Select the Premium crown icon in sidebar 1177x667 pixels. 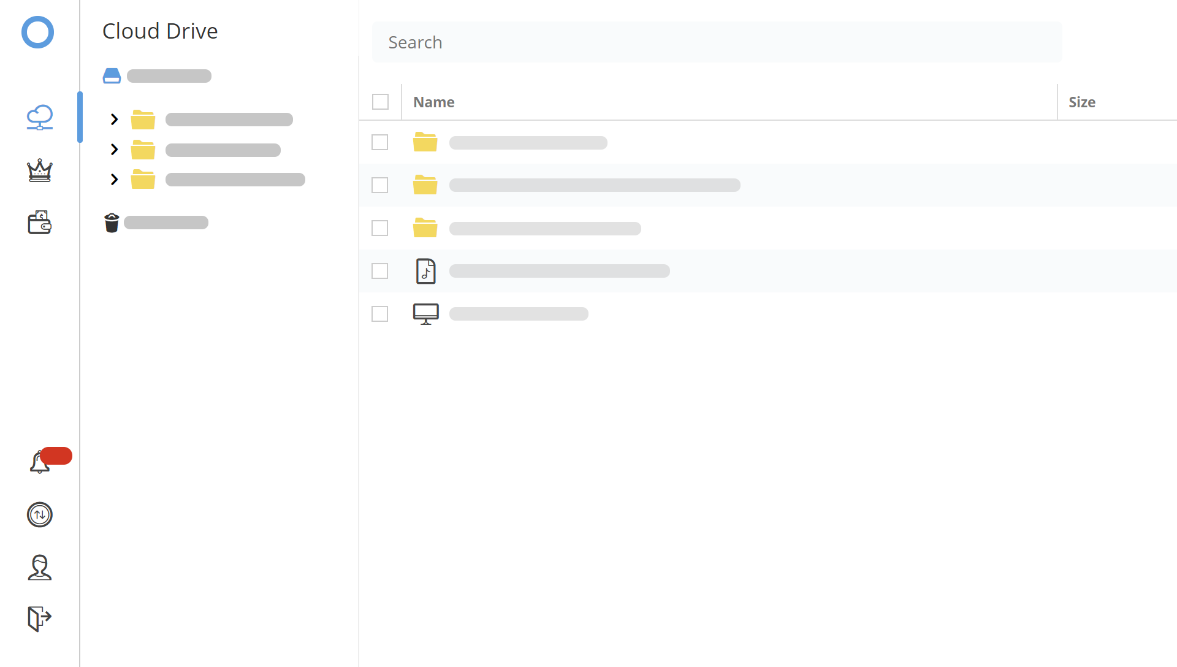tap(39, 171)
